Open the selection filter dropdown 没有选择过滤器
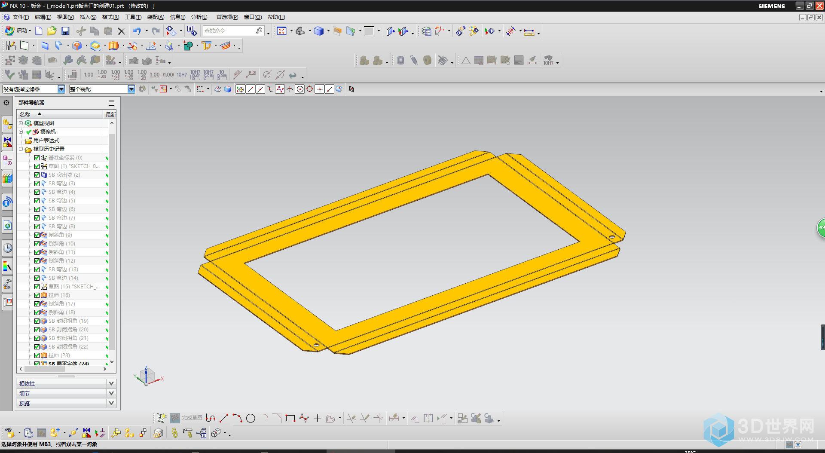This screenshot has width=825, height=453. (x=61, y=89)
